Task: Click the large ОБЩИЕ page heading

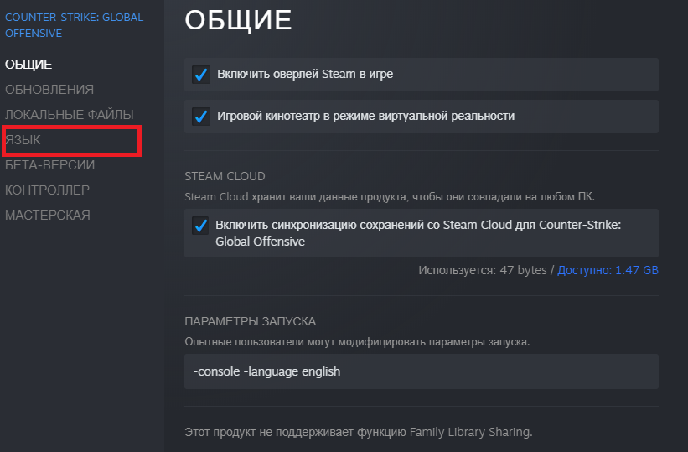Action: coord(238,20)
